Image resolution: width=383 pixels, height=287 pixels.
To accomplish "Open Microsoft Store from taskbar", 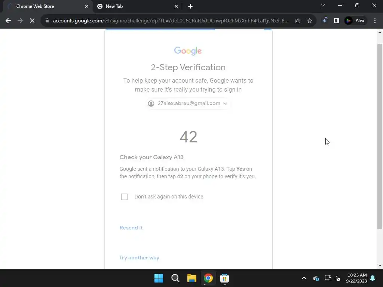I will click(x=224, y=278).
